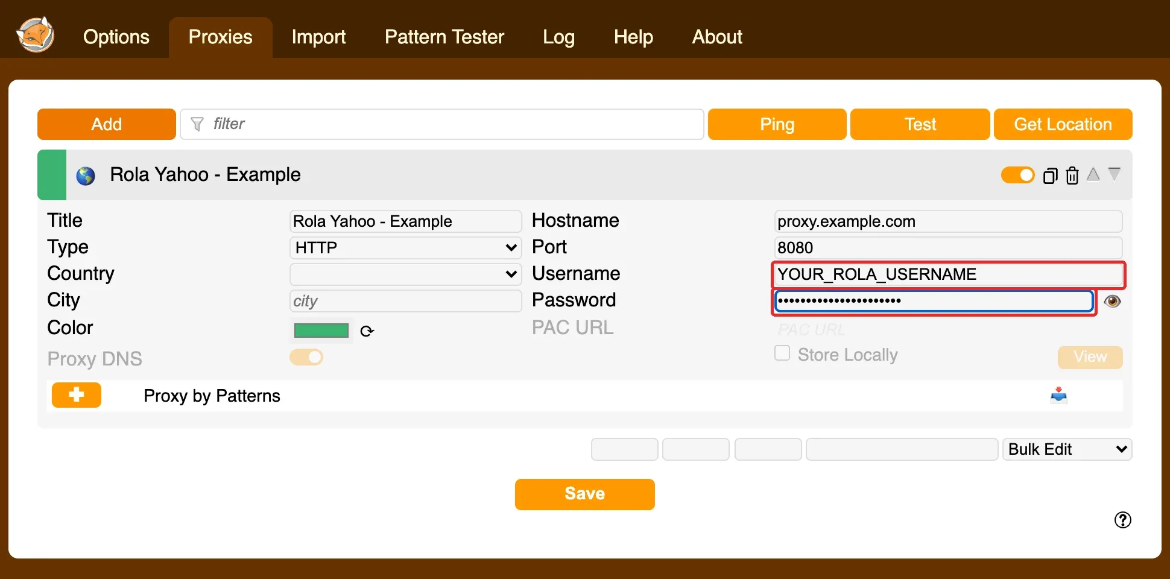Viewport: 1170px width, 579px height.
Task: Switch to the Options tab
Action: click(116, 37)
